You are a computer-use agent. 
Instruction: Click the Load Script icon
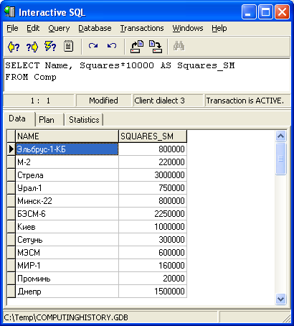(137, 47)
